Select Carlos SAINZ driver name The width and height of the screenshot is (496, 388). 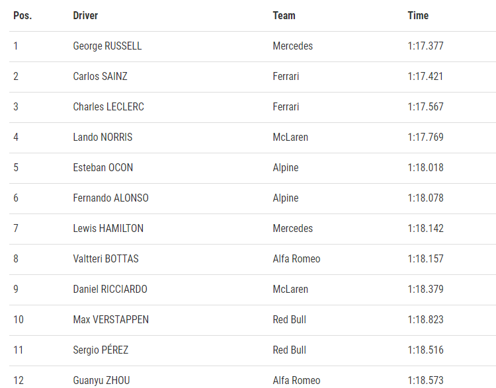100,77
